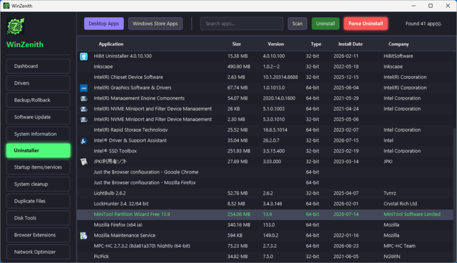
Task: Select the Desktop Apps tab
Action: [104, 23]
